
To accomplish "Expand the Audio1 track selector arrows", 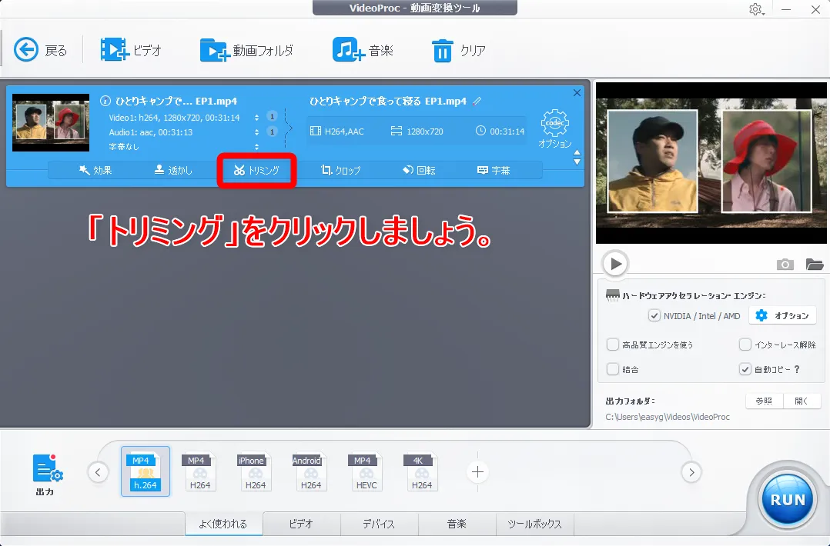I will click(x=256, y=132).
